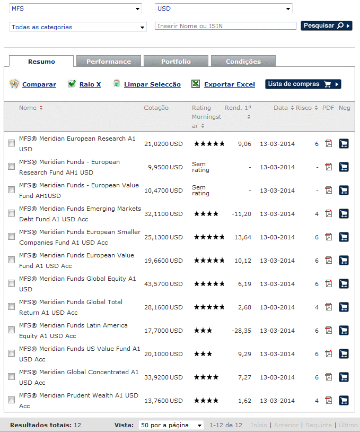Tick the European Value Fund A1 USD Acc box

[11, 260]
